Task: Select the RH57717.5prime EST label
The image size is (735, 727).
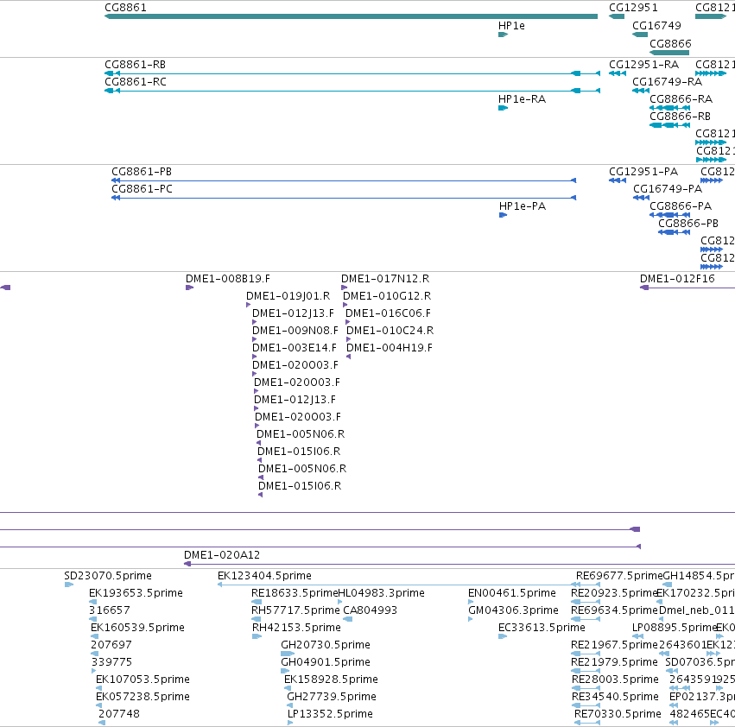Action: point(295,610)
